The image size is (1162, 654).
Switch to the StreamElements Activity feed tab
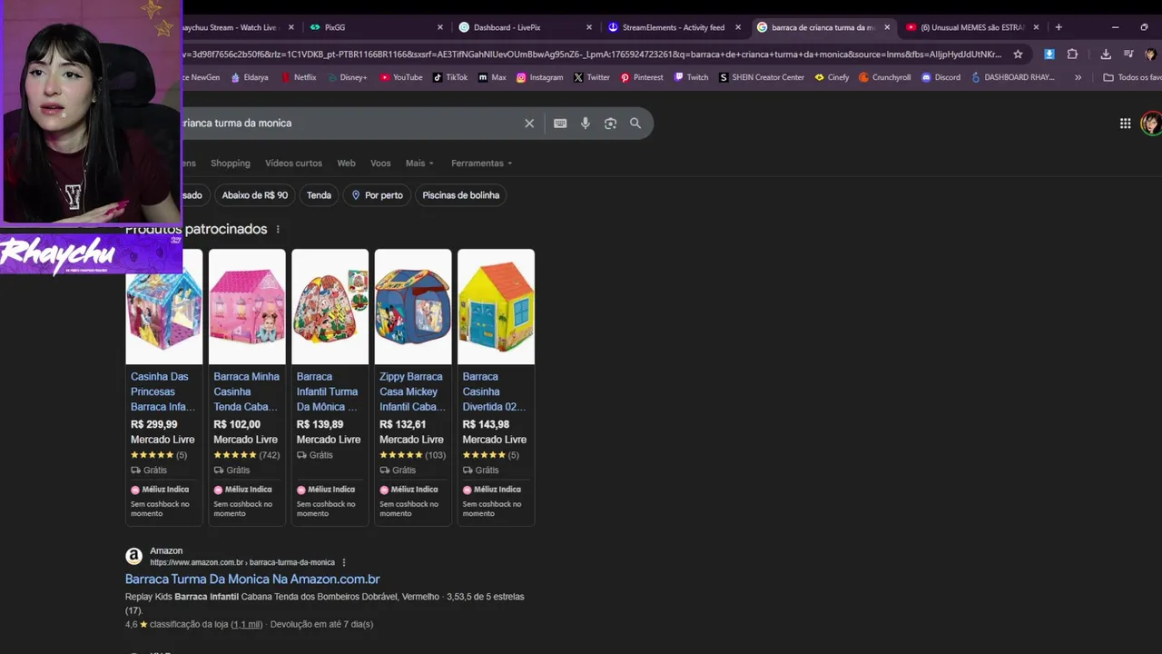673,27
